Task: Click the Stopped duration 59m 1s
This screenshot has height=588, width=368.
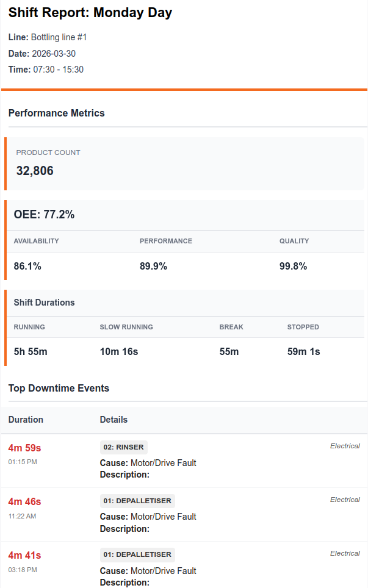Action: point(303,351)
